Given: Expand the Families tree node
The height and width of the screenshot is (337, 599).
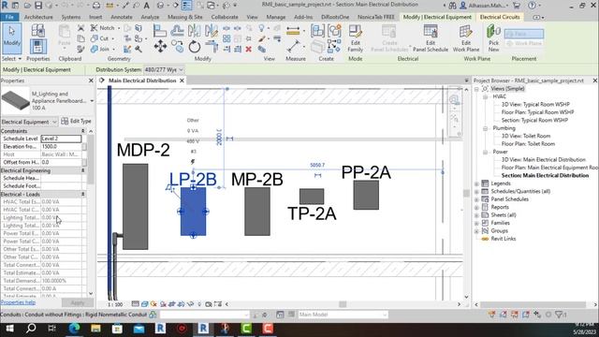Looking at the screenshot, I should [476, 223].
